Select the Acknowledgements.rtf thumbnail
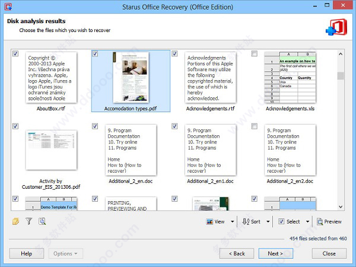356x267 pixels. [211, 77]
